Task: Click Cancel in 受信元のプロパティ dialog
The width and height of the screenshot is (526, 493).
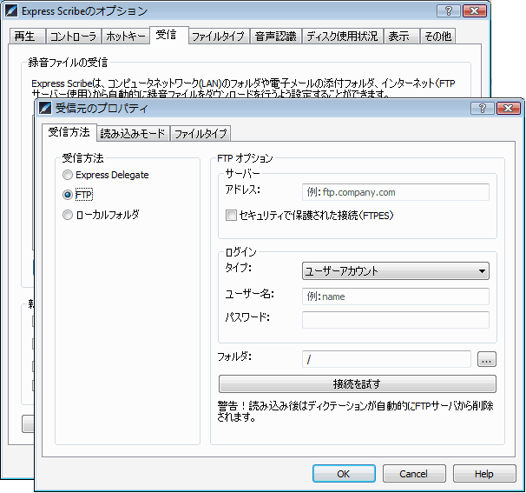Action: (414, 474)
